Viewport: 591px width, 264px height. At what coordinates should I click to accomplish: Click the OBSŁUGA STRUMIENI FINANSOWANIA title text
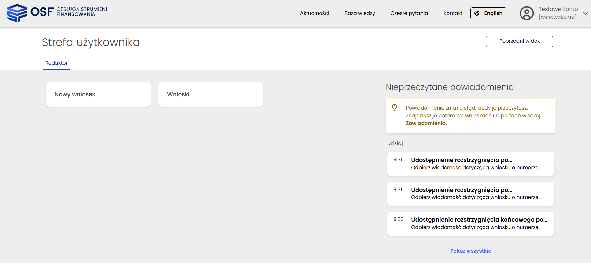[x=82, y=12]
